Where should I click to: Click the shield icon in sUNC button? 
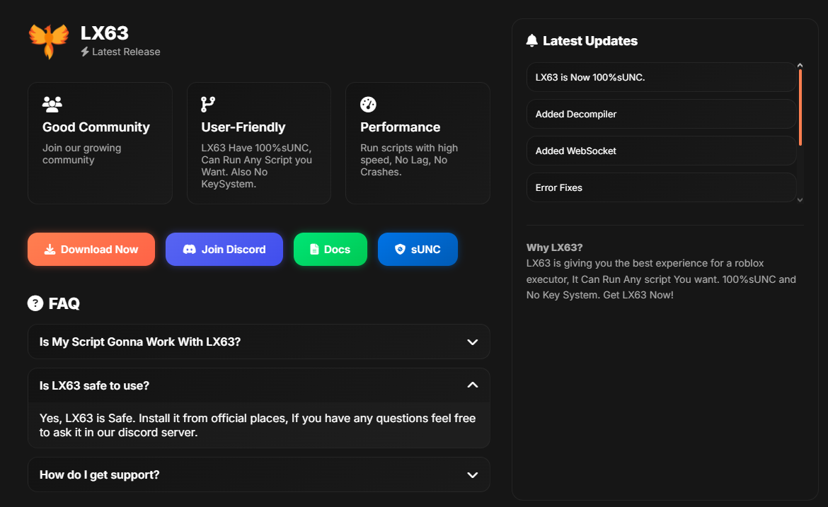pos(401,250)
